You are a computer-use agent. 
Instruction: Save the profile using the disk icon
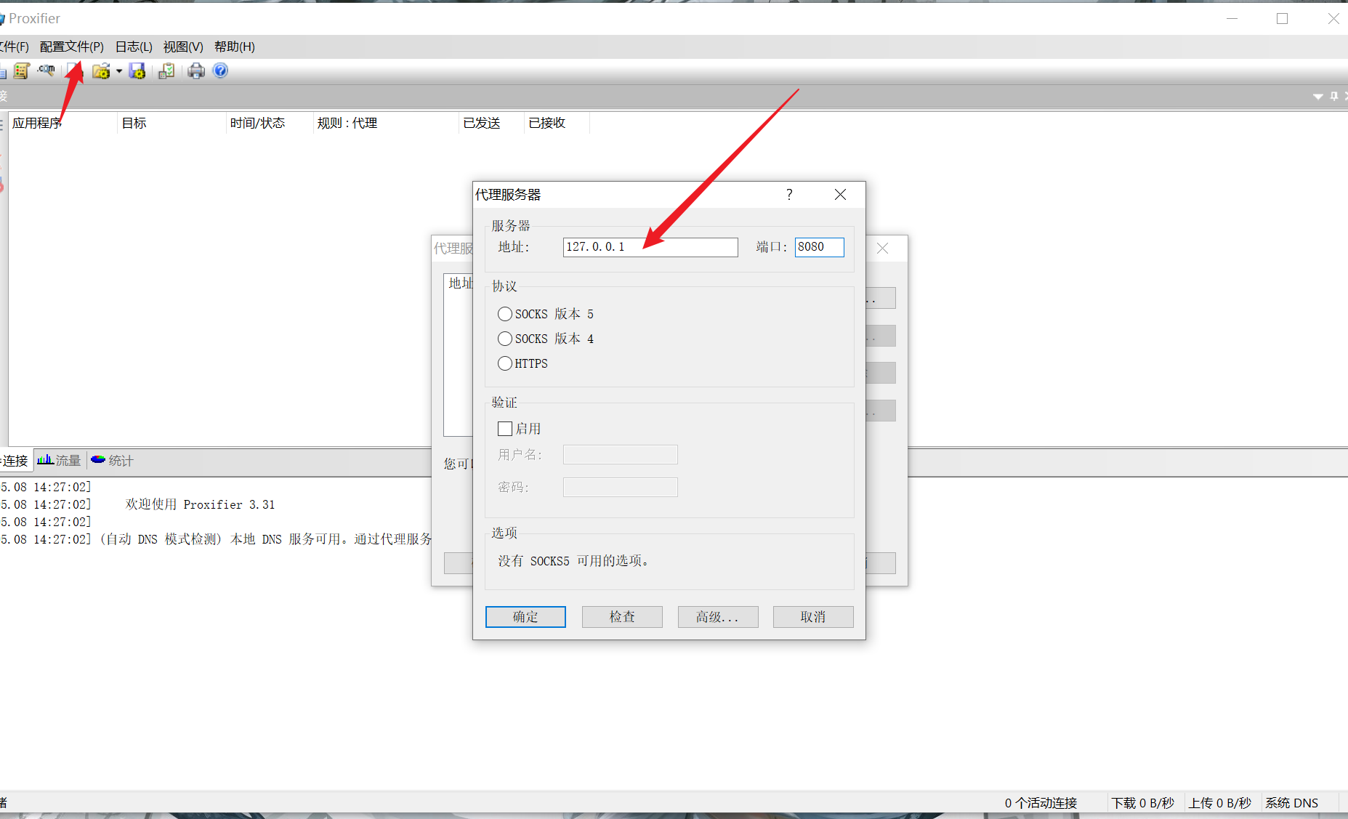(x=137, y=70)
